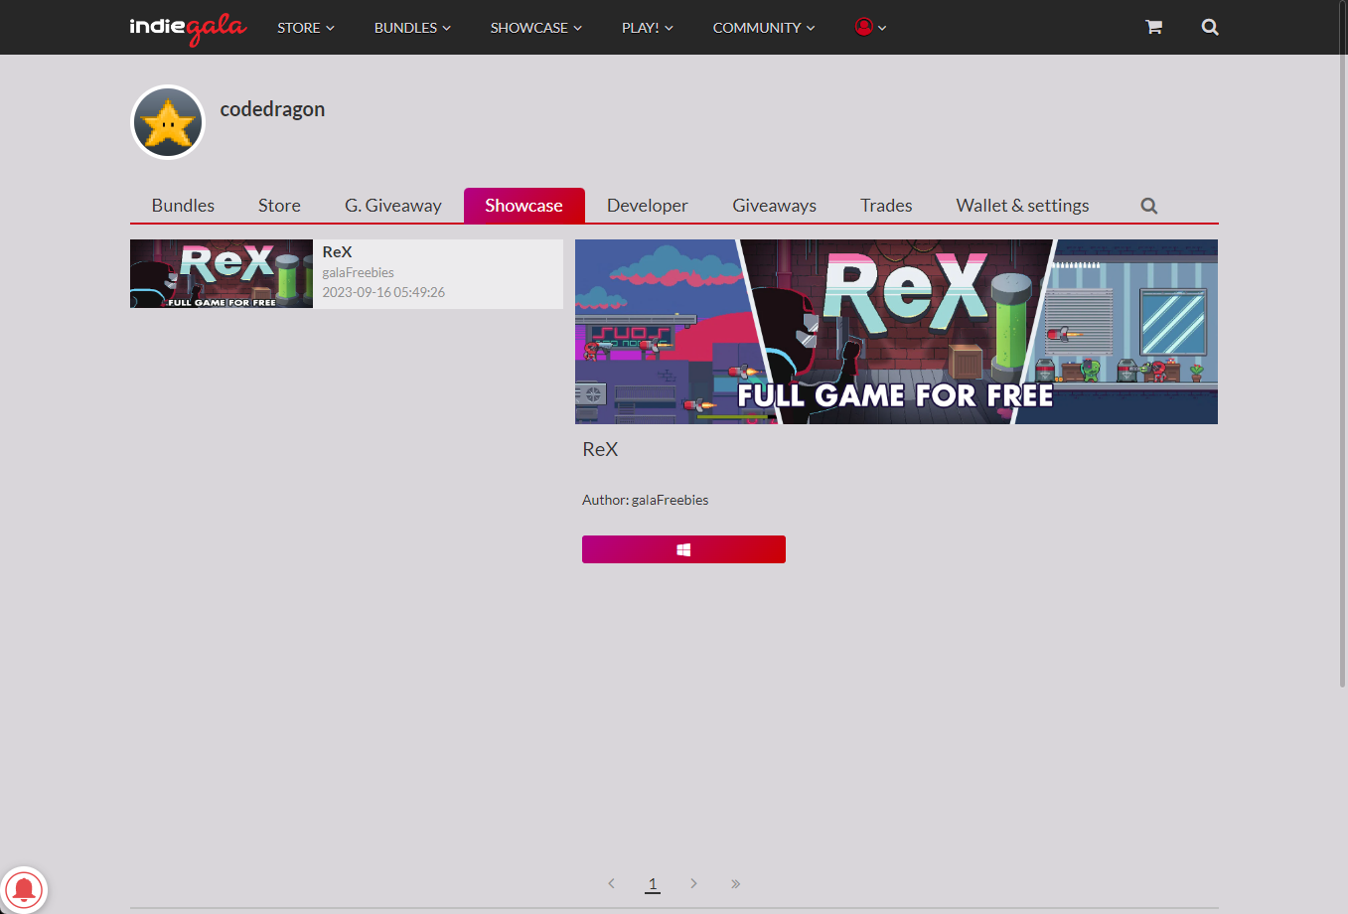The image size is (1348, 914).
Task: Switch to the G. Giveaway tab
Action: [x=393, y=206]
